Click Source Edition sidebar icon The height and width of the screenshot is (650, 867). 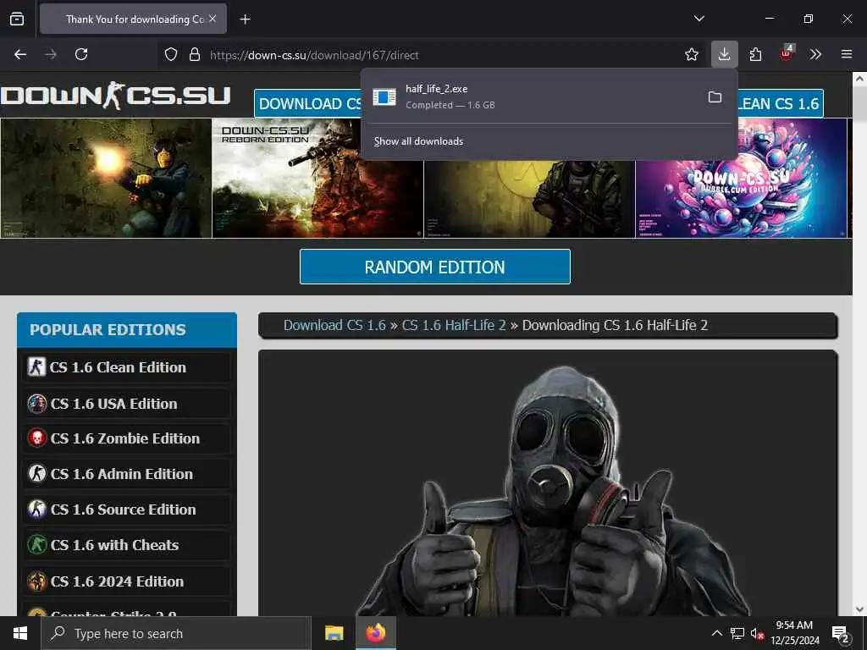(36, 509)
